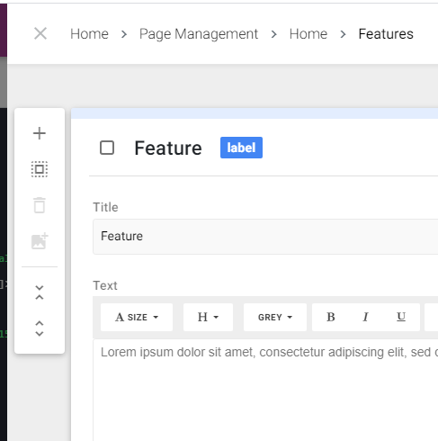Click the blue label badge
Viewport: 438px width, 441px height.
pos(241,148)
